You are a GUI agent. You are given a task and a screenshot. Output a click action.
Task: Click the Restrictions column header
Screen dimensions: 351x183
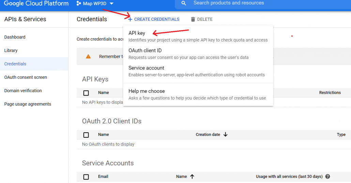click(x=330, y=93)
